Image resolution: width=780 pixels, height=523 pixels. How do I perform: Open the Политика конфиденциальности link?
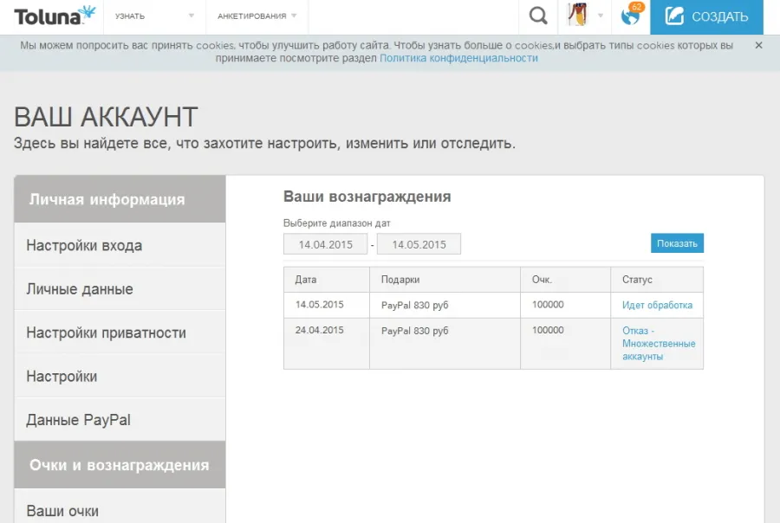pyautogui.click(x=458, y=58)
